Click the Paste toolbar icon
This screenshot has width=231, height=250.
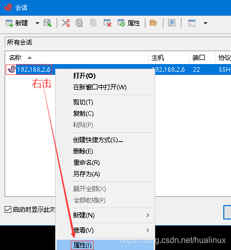pyautogui.click(x=93, y=23)
